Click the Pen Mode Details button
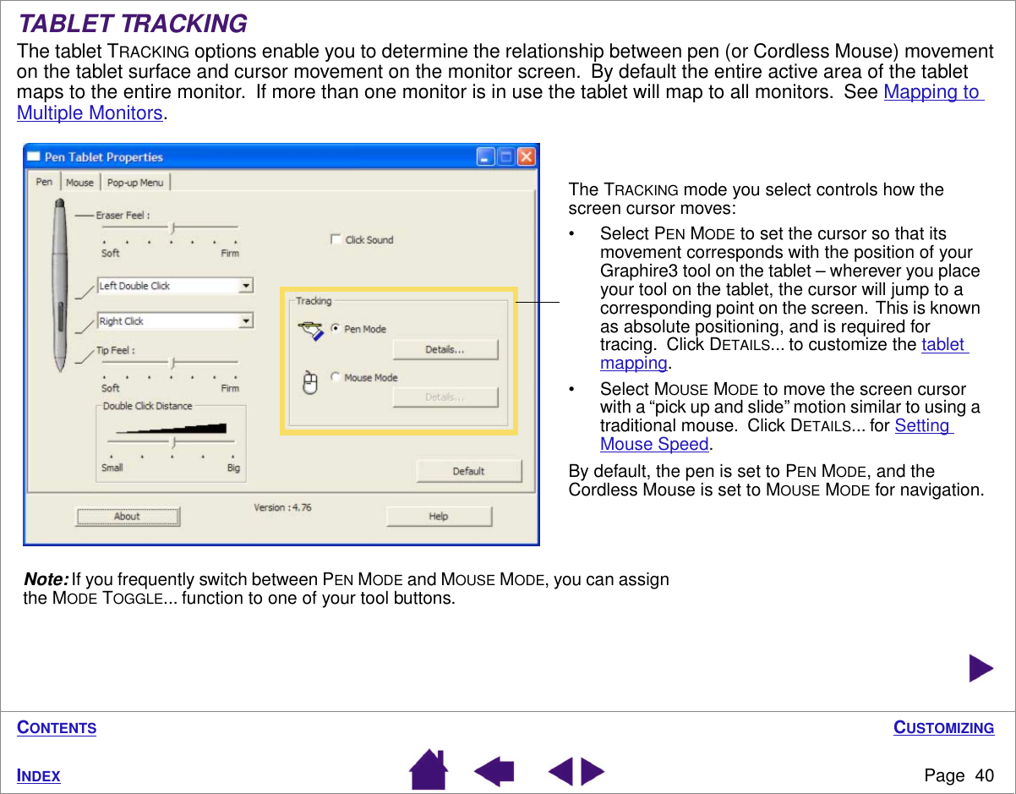Screen dimensions: 1016x794 click(445, 349)
